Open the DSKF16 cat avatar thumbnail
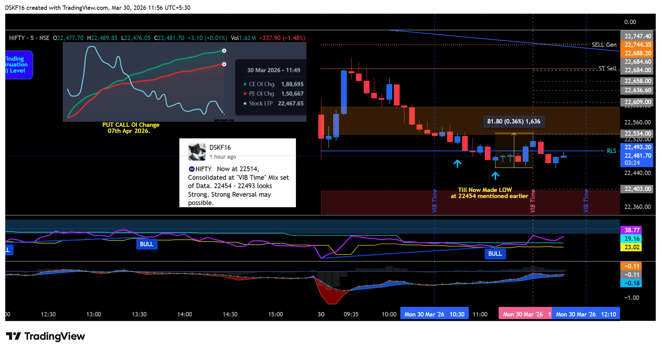This screenshot has width=661, height=351. (x=197, y=152)
